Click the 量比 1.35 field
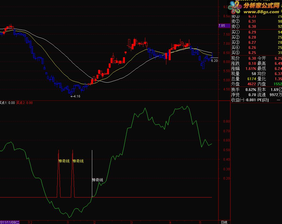282x224 pixels. (270, 79)
